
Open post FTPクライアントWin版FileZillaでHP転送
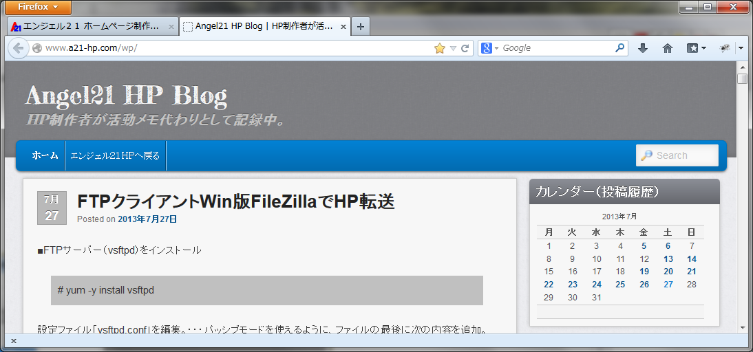[x=236, y=202]
